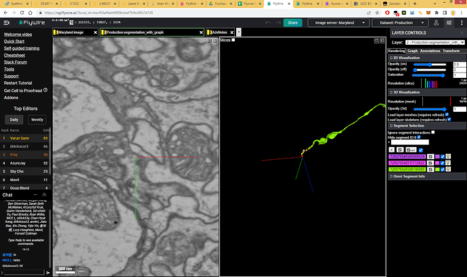This screenshot has width=467, height=277.
Task: Maximize the 2D image panel
Action: click(210, 41)
